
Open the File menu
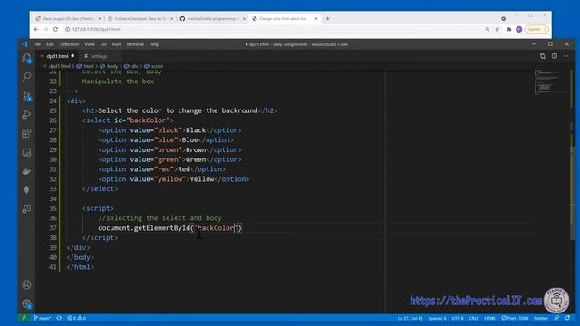click(37, 44)
